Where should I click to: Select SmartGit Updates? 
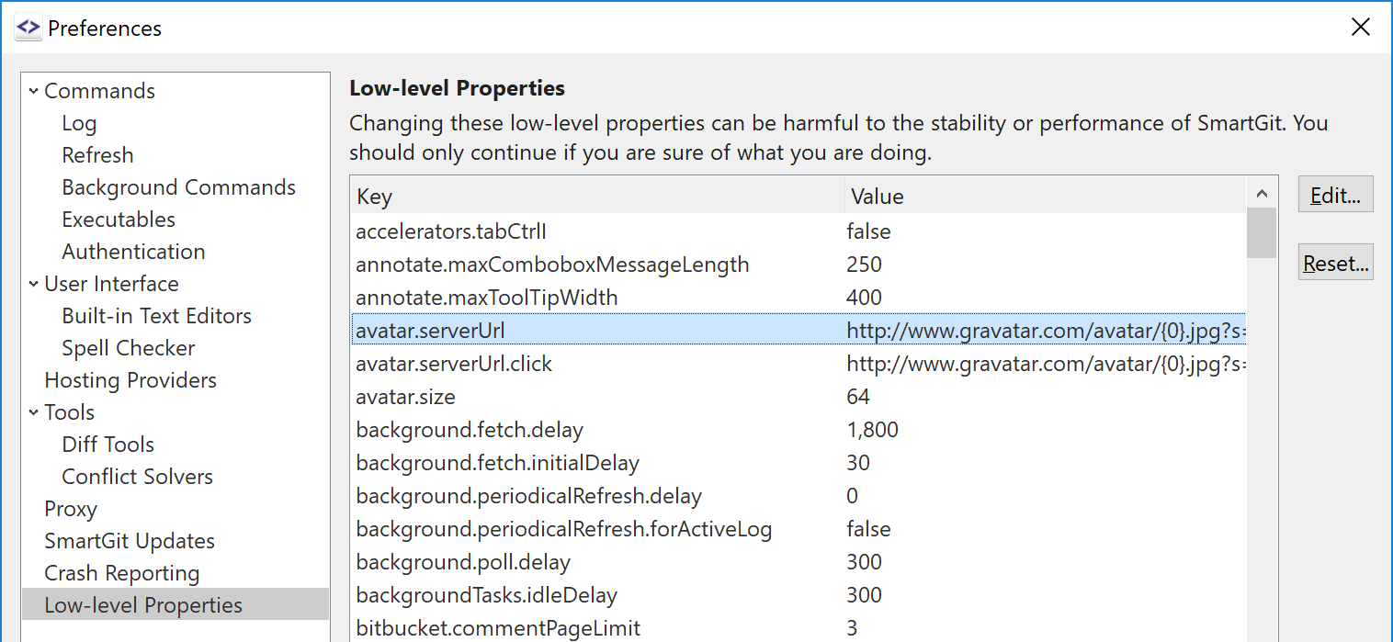coord(130,540)
